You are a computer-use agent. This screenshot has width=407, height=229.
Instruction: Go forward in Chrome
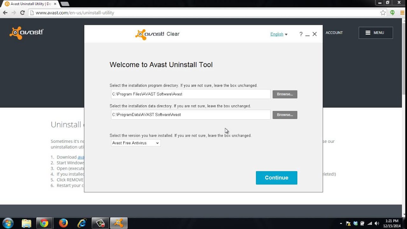pos(14,13)
